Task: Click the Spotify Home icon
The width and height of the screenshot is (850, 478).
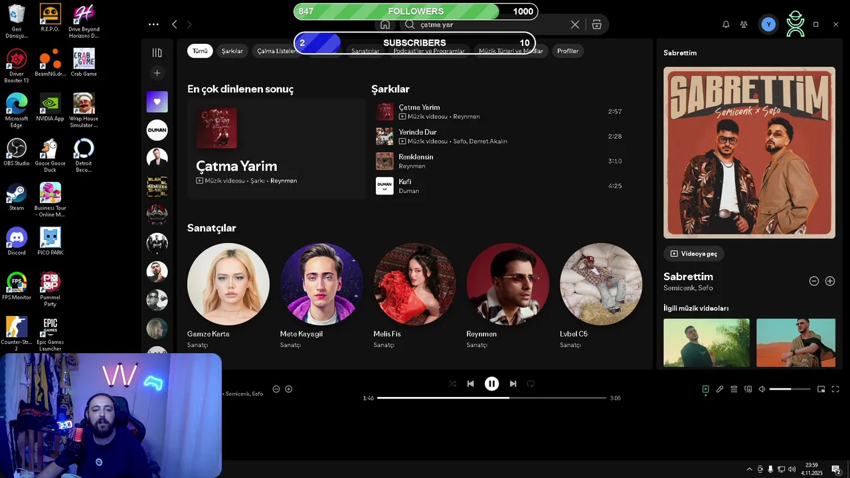Action: 385,25
